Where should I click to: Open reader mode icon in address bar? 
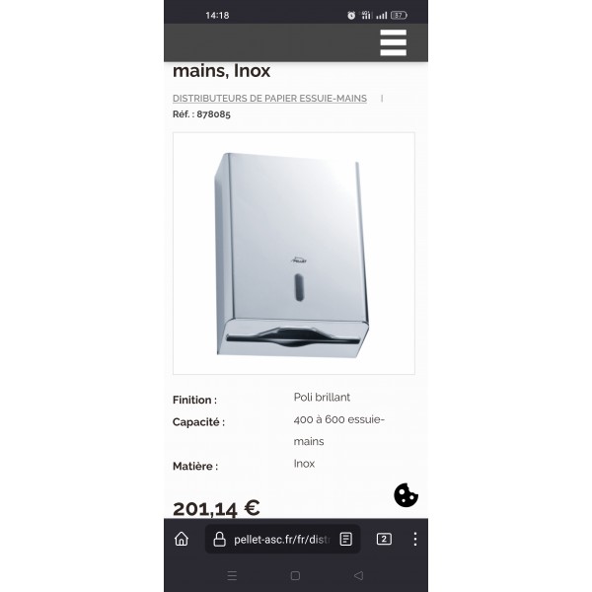point(346,539)
